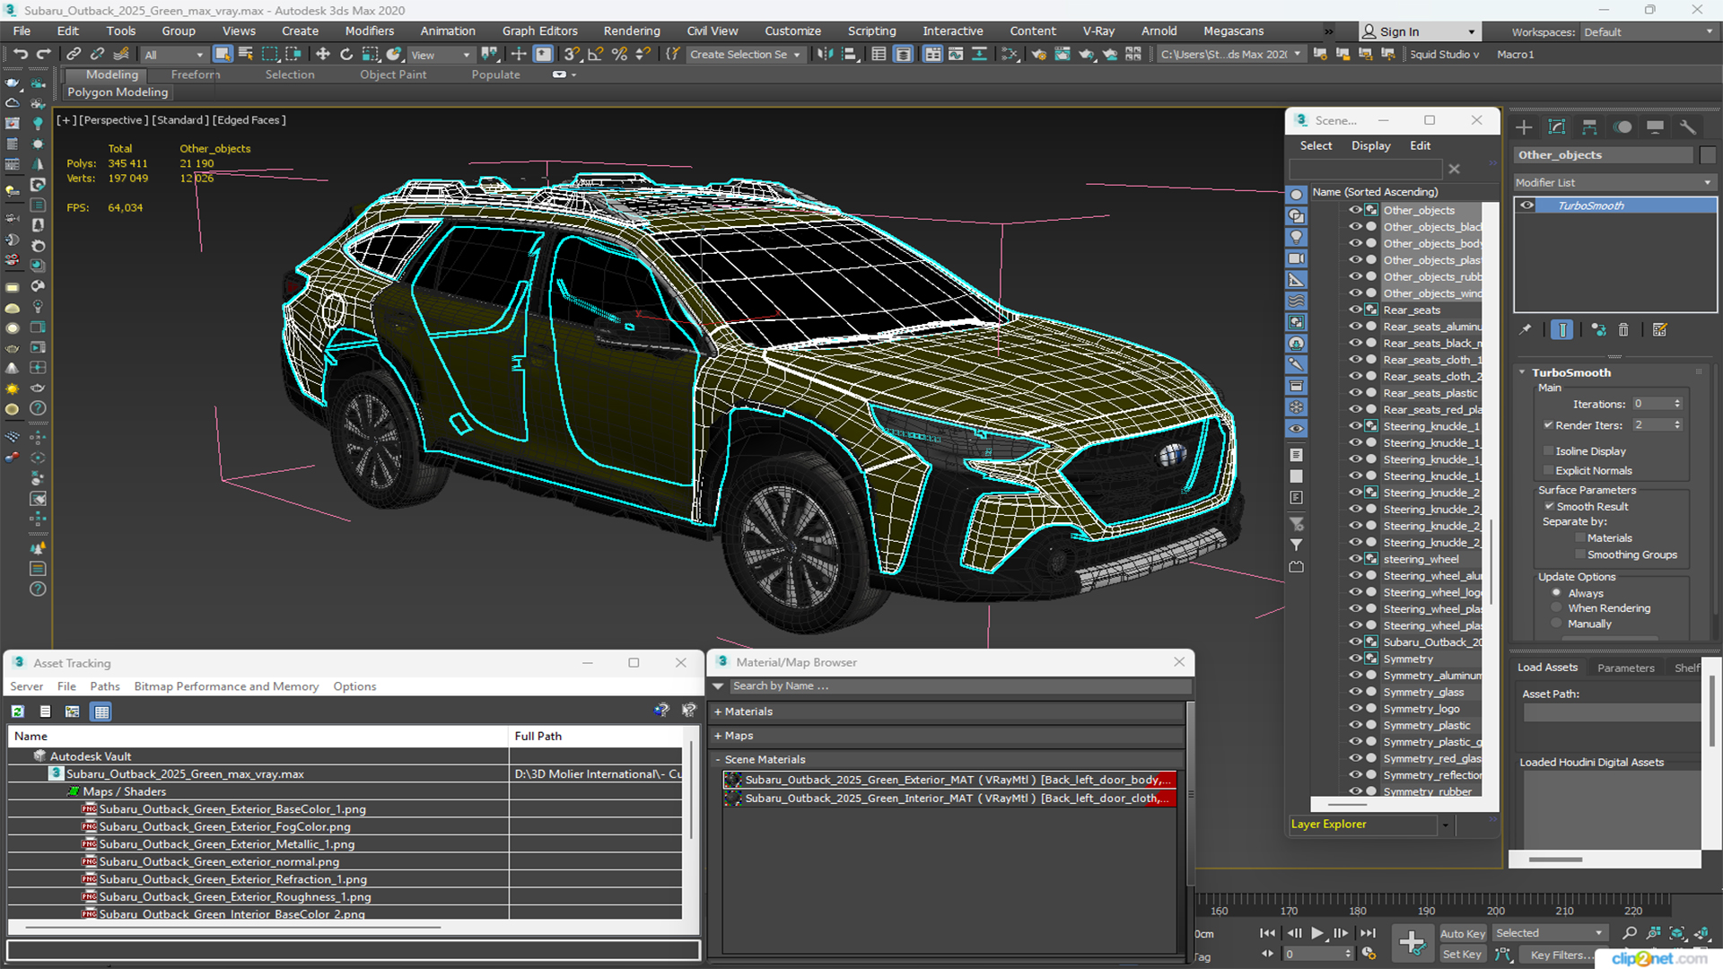This screenshot has height=969, width=1723.
Task: Collapse the Scene Materials group
Action: pos(718,760)
